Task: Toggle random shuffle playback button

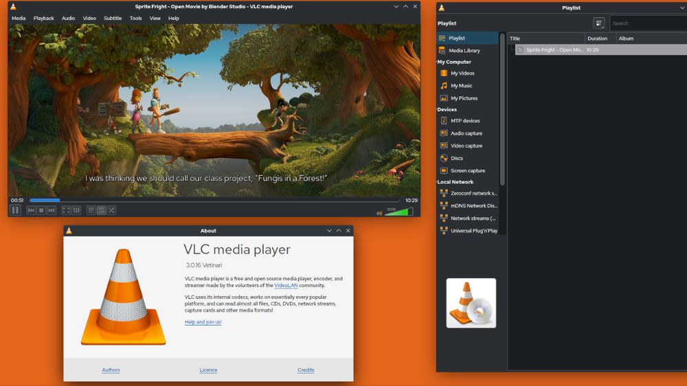Action: [x=112, y=211]
